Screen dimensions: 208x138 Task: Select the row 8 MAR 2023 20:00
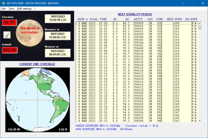click(137, 29)
